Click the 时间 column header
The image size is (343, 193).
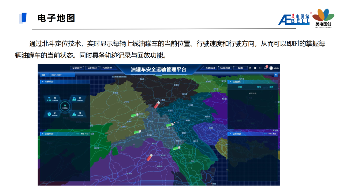(x=259, y=87)
